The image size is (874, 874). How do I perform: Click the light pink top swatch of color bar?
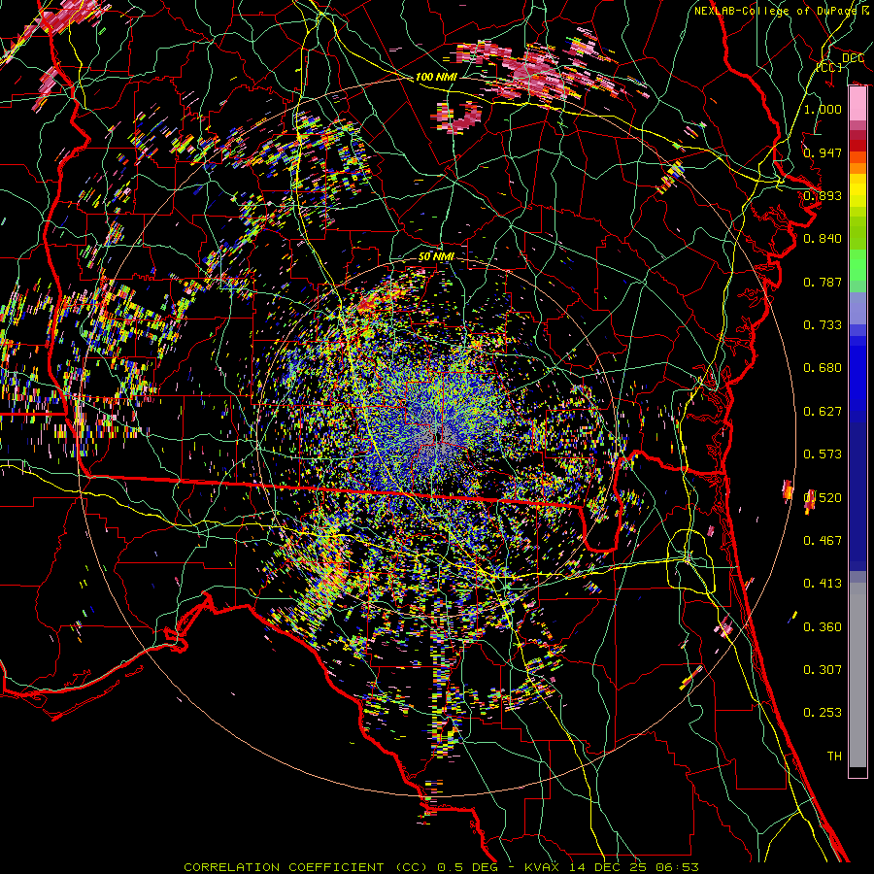point(857,104)
